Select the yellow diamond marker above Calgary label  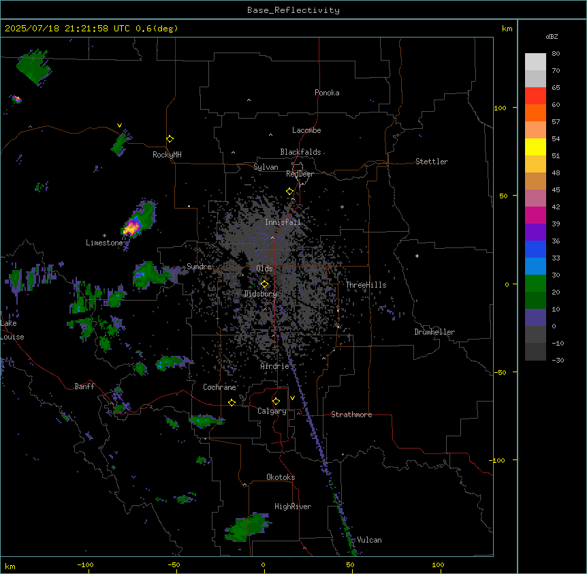coord(276,402)
